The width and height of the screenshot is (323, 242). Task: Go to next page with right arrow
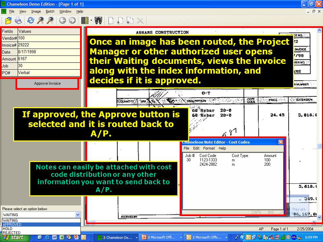(x=72, y=21)
